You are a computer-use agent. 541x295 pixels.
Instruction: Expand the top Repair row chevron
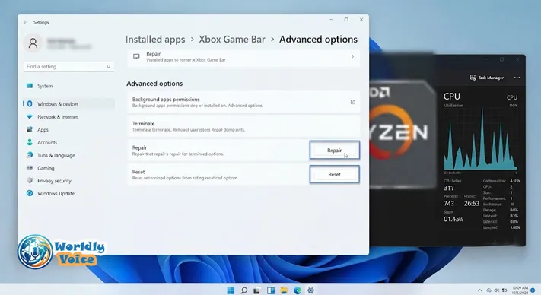tap(352, 56)
